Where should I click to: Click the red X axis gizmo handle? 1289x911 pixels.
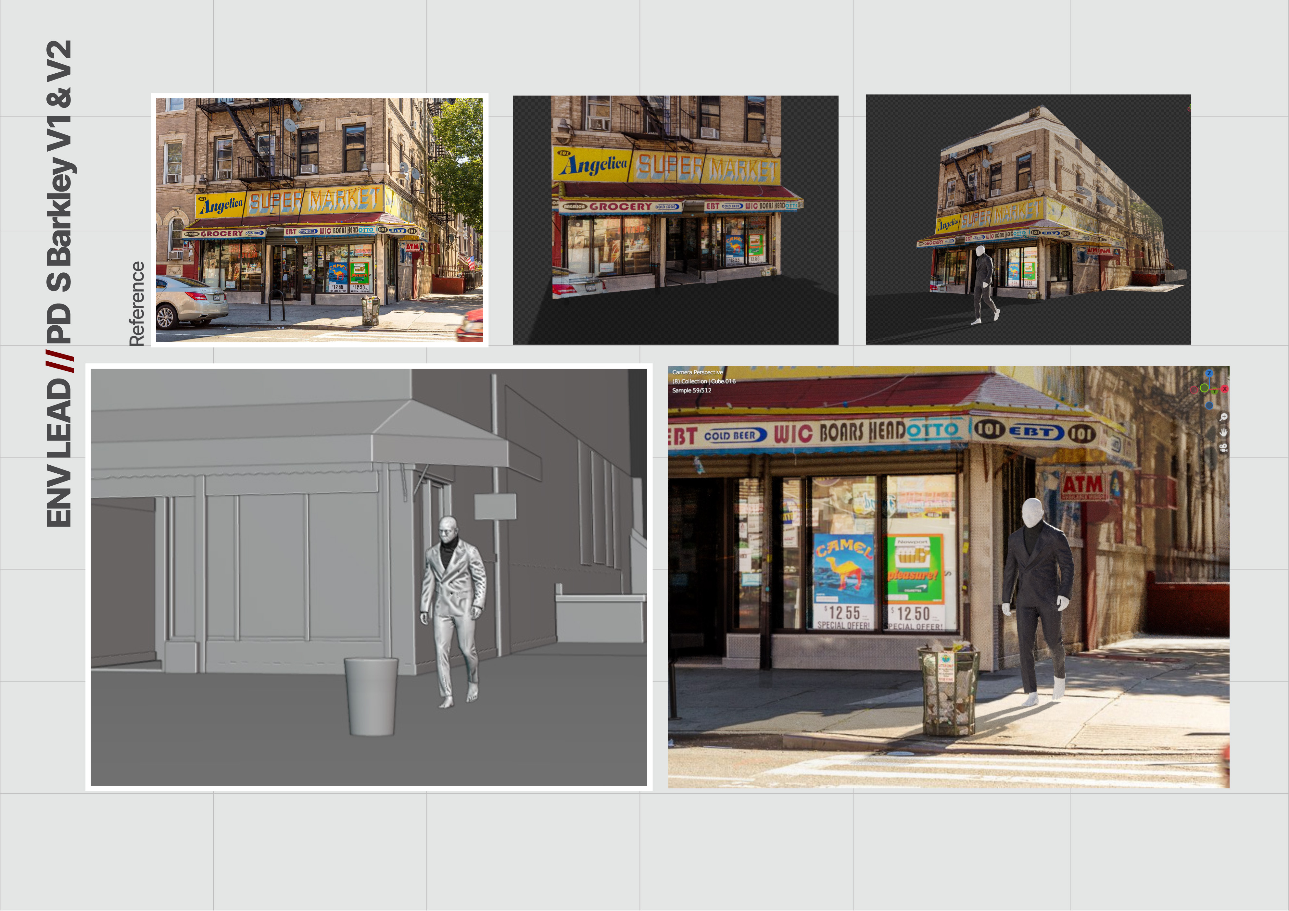click(1224, 389)
